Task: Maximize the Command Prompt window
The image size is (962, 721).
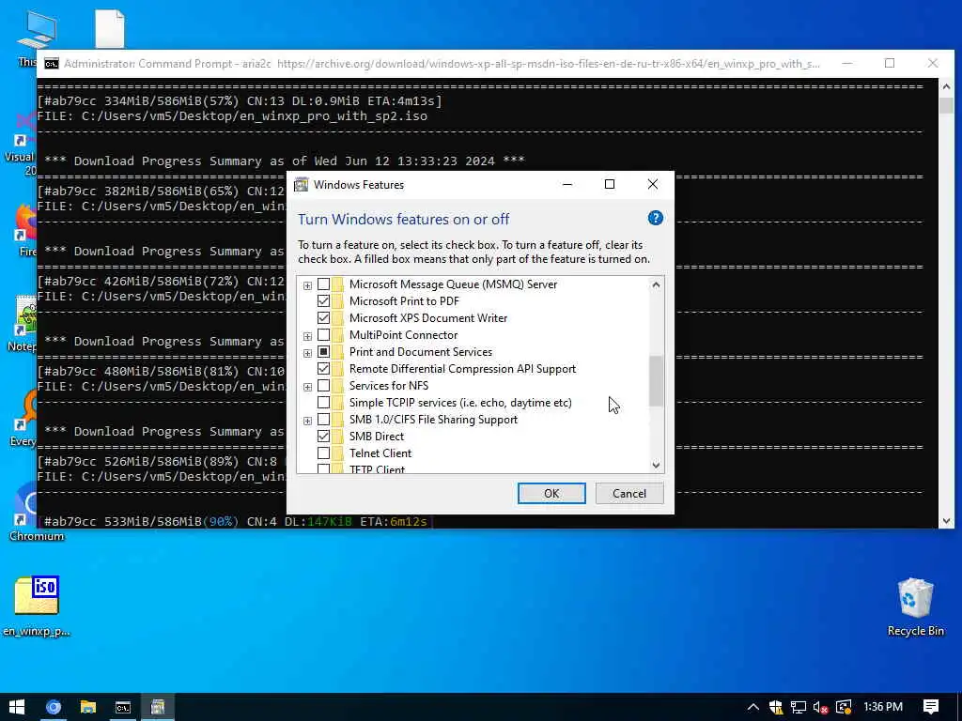Action: pyautogui.click(x=890, y=63)
